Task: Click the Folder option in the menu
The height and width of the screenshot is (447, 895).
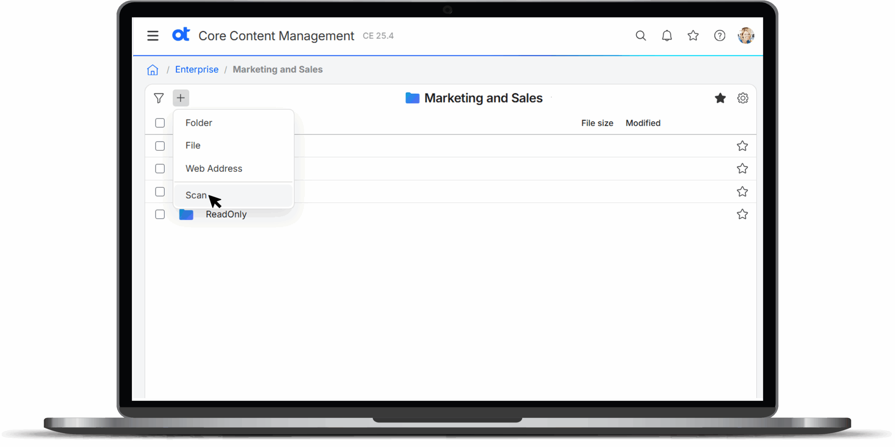Action: click(199, 123)
